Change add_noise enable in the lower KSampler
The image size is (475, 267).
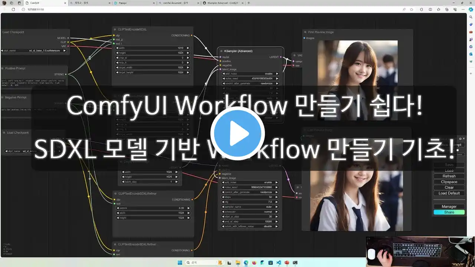click(250, 182)
